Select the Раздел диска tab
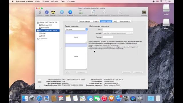 pyautogui.click(x=106, y=21)
